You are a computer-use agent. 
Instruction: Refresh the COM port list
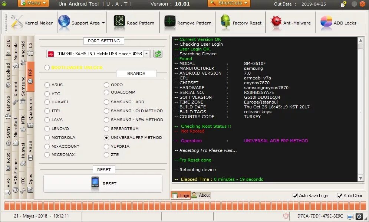158,54
